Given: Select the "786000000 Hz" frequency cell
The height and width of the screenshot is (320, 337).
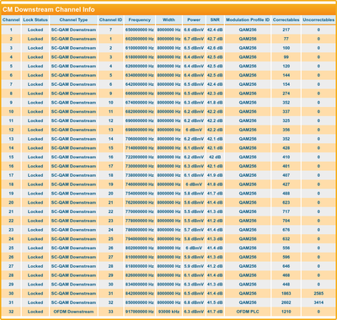Looking at the screenshot, I should [140, 230].
